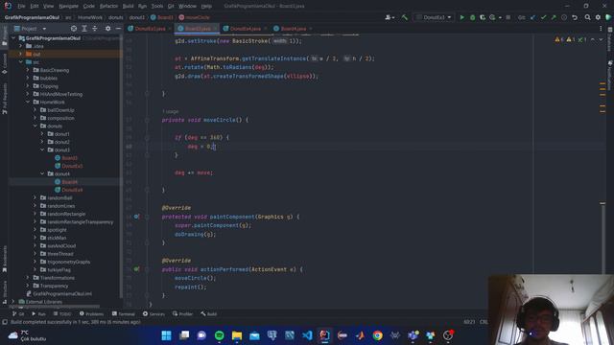This screenshot has height=345, width=614.
Task: Open the Tools menu
Action: [x=157, y=6]
